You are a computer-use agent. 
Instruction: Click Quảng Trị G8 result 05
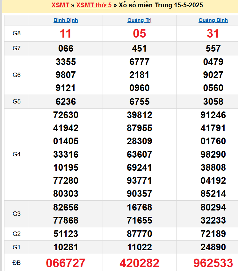[x=140, y=33]
